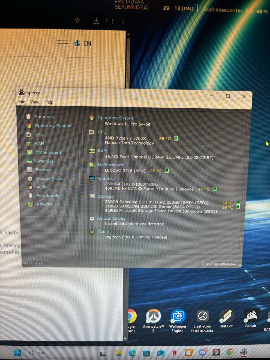The height and width of the screenshot is (360, 270).
Task: Click the Windows logo icon beside Operating System heading
Action: coord(91,118)
